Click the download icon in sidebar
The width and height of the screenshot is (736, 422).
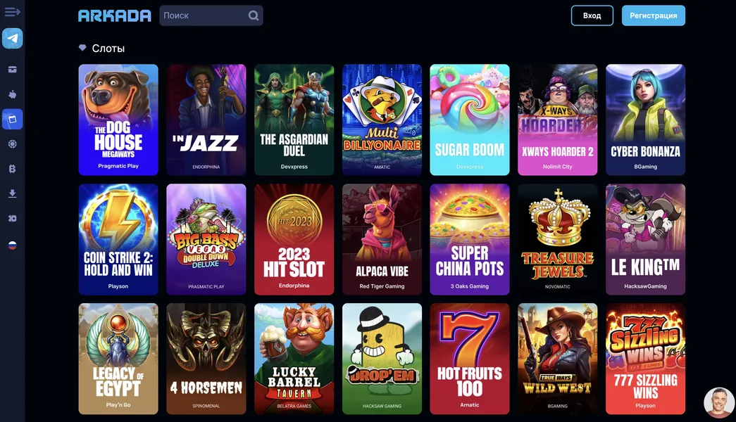(12, 193)
